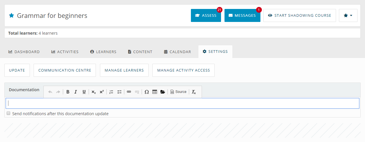Click the undo arrow in editor toolbar
Image resolution: width=365 pixels, height=142 pixels.
[50, 92]
